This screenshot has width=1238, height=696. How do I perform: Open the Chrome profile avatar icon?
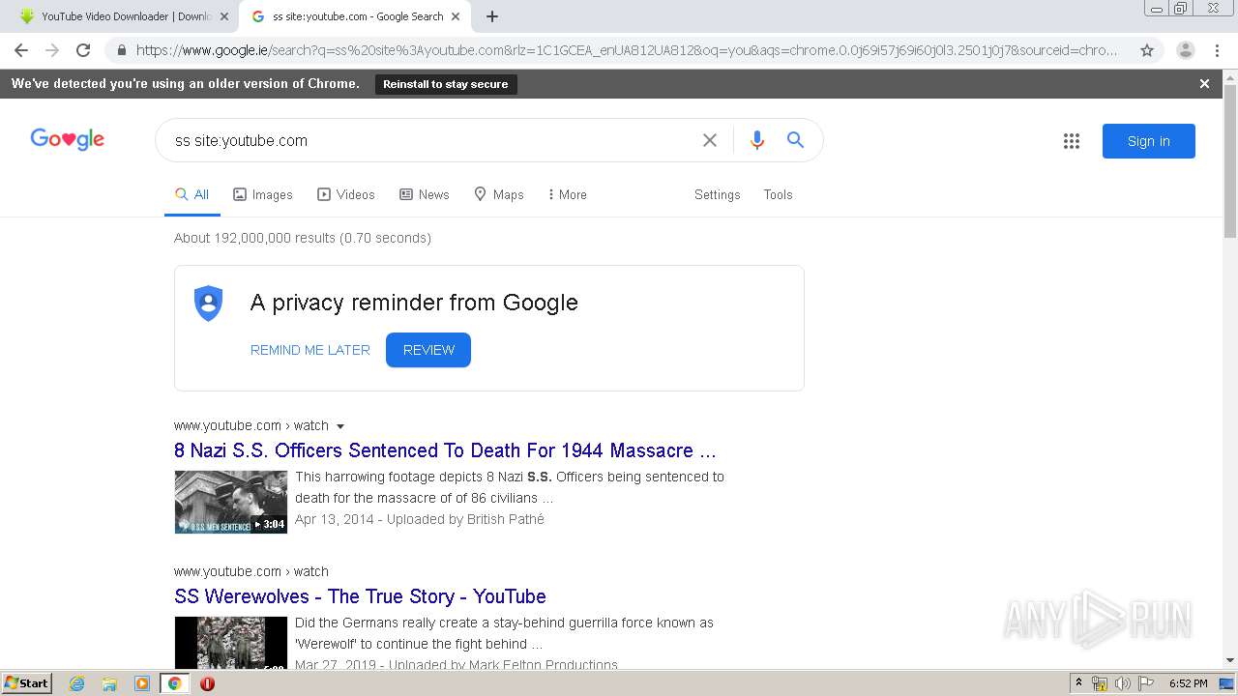click(1186, 50)
